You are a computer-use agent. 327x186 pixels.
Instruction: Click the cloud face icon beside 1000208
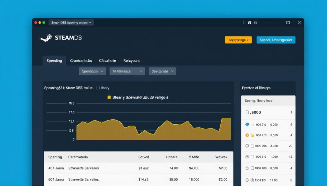click(247, 146)
